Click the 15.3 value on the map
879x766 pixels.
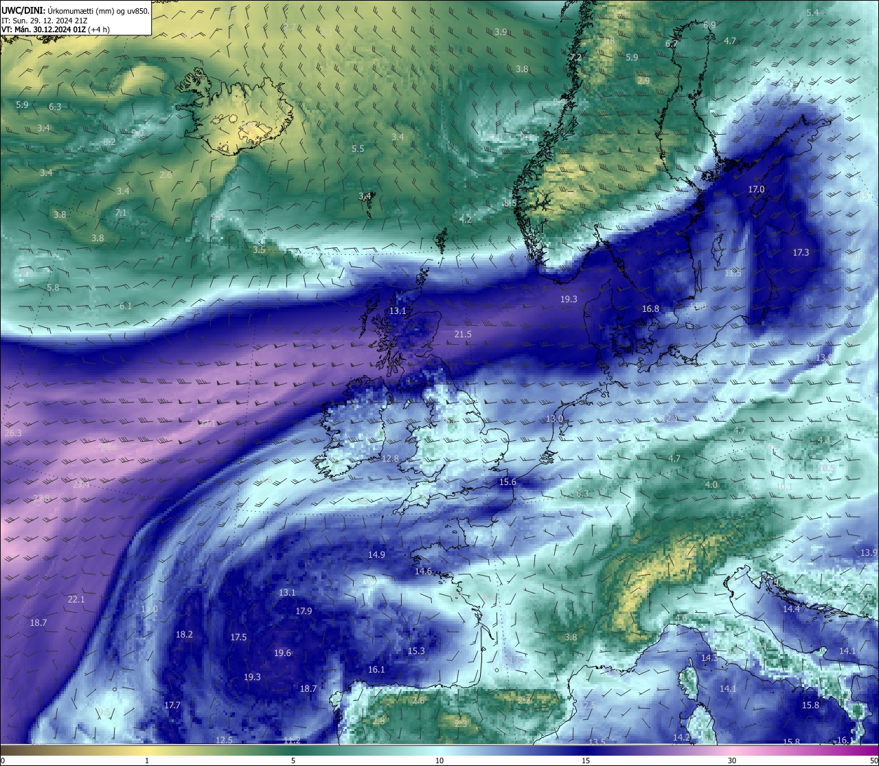[x=416, y=651]
